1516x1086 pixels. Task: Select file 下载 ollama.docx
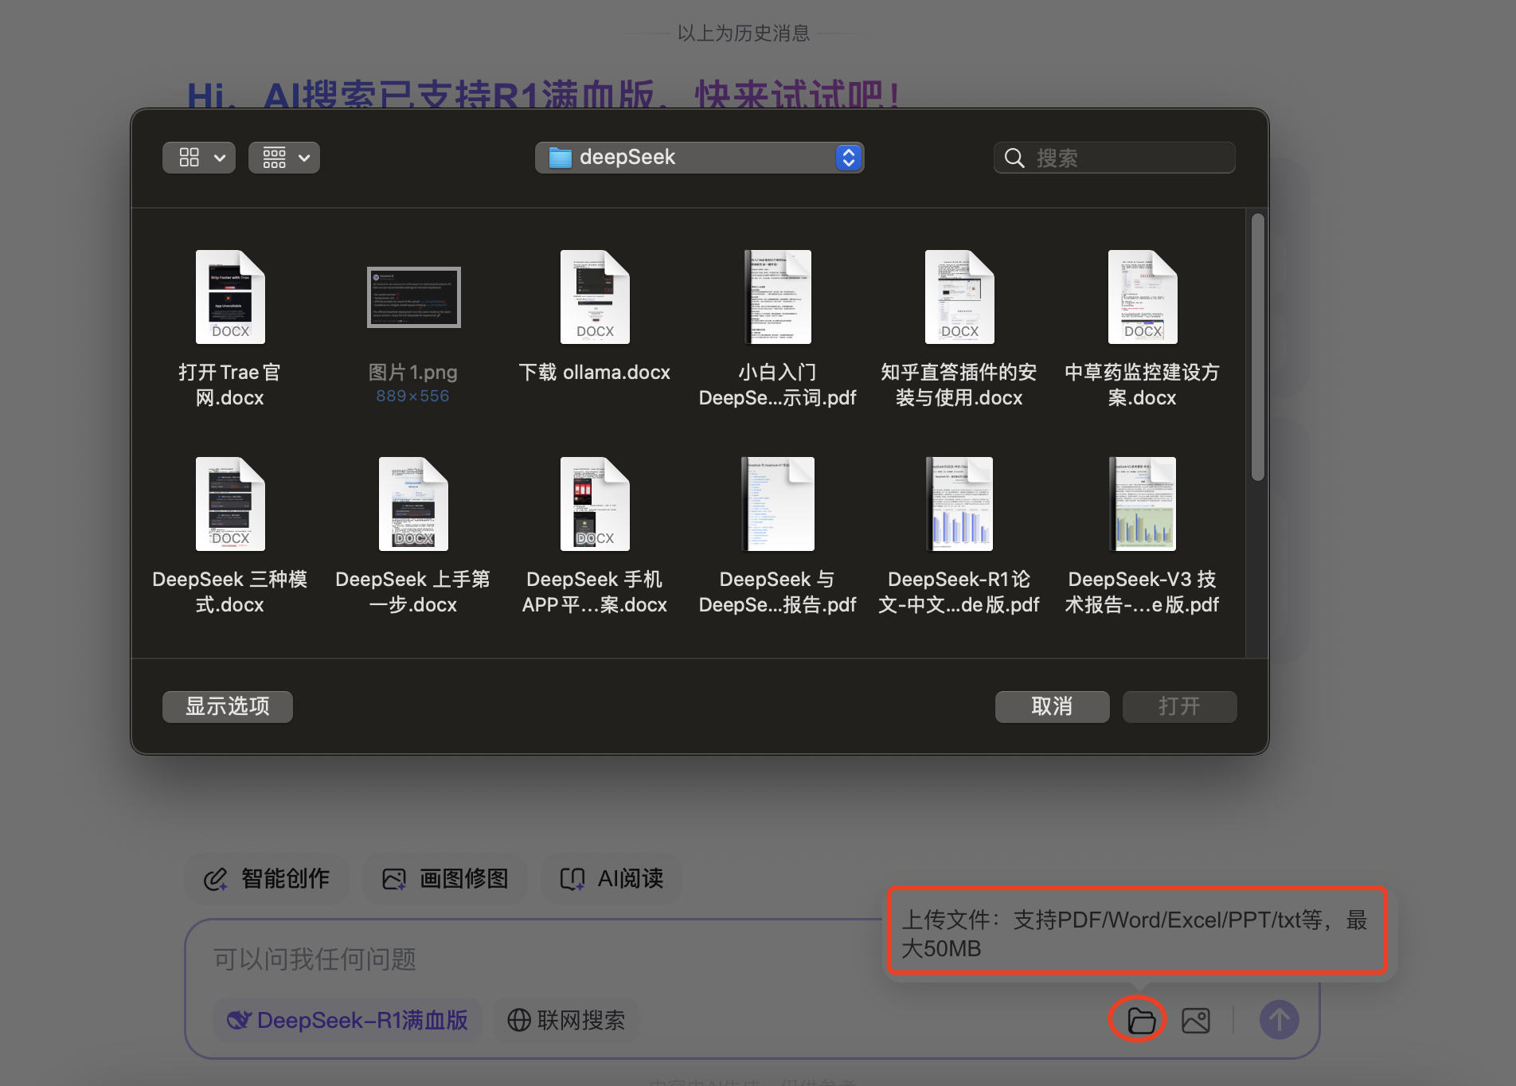[x=595, y=317]
